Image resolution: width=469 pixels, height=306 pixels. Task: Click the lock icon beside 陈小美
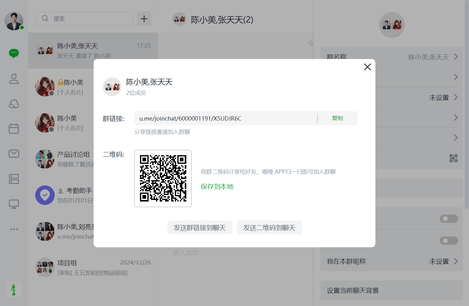point(61,82)
